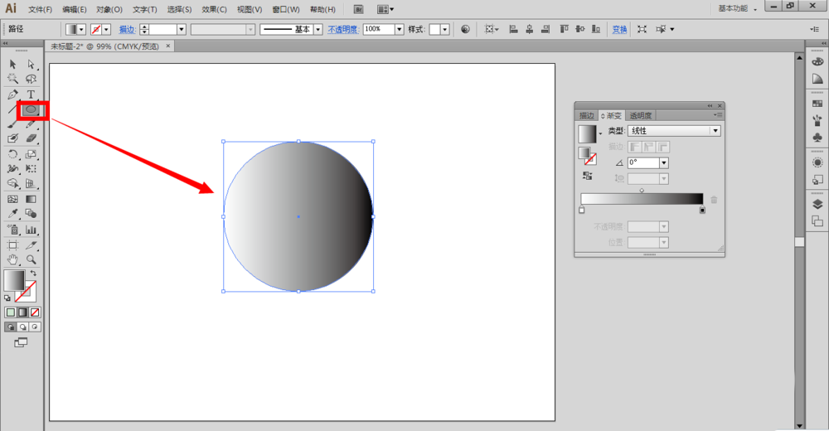Viewport: 829px width, 431px height.
Task: Select the Type (T) tool
Action: pos(31,94)
